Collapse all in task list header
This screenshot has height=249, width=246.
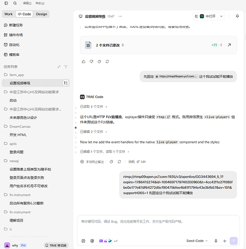(x=59, y=67)
